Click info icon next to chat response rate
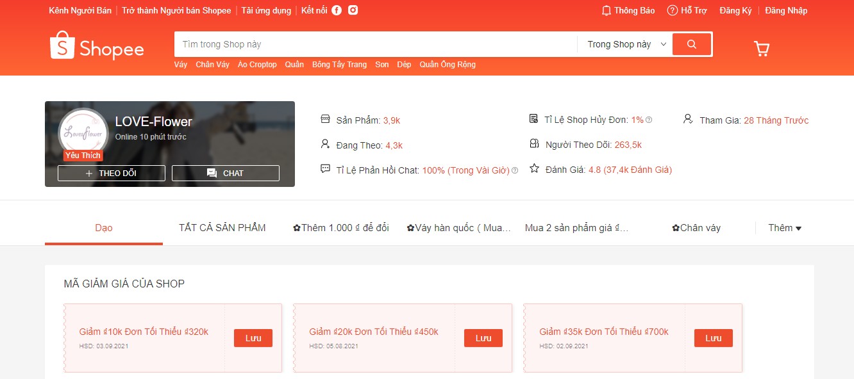This screenshot has width=854, height=379. (515, 171)
